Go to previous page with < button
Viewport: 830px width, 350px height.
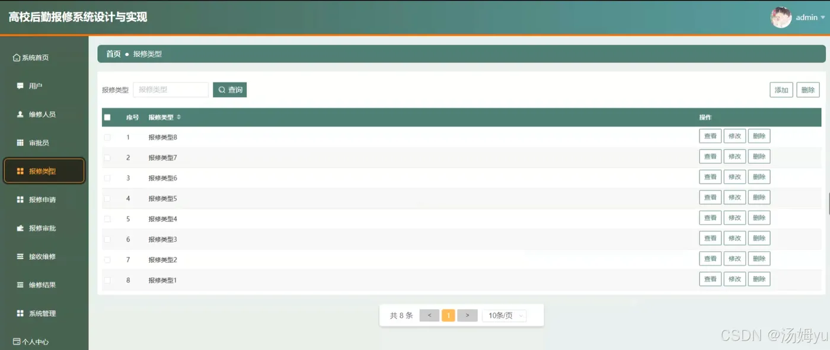pyautogui.click(x=429, y=316)
